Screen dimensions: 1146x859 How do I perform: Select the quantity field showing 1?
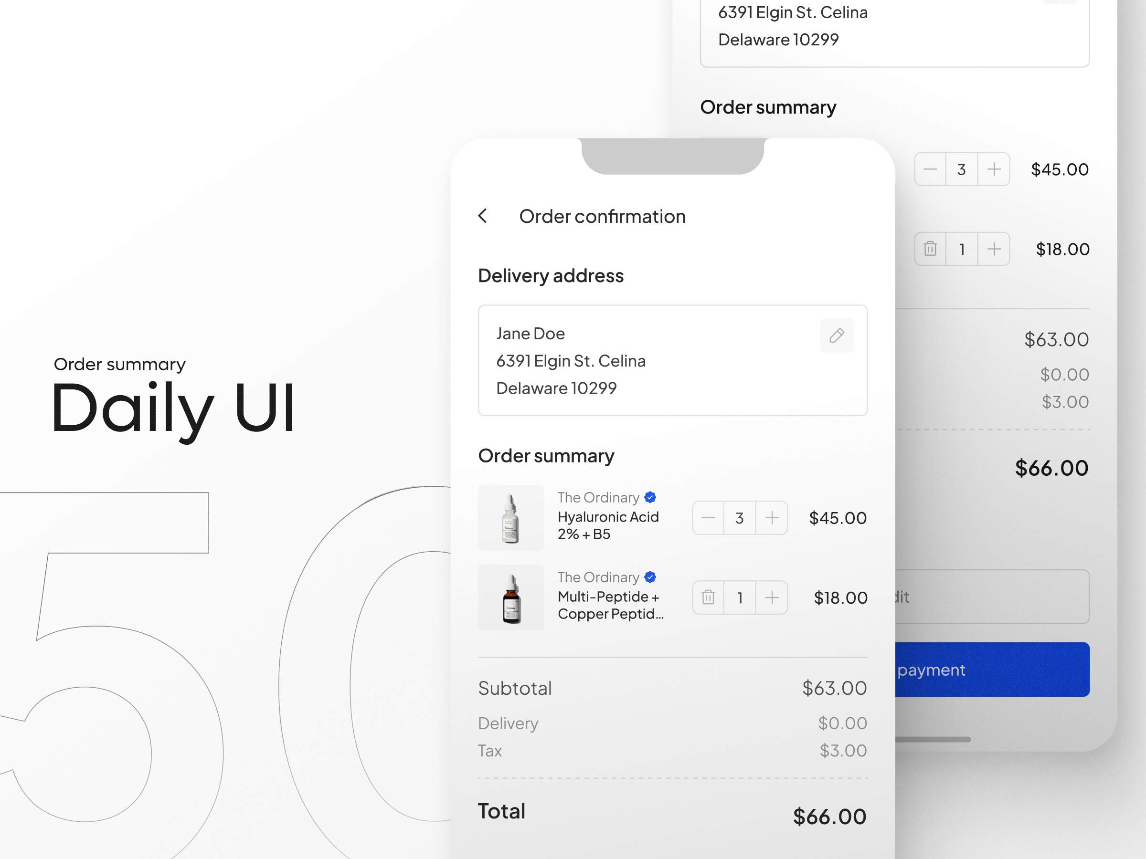739,597
